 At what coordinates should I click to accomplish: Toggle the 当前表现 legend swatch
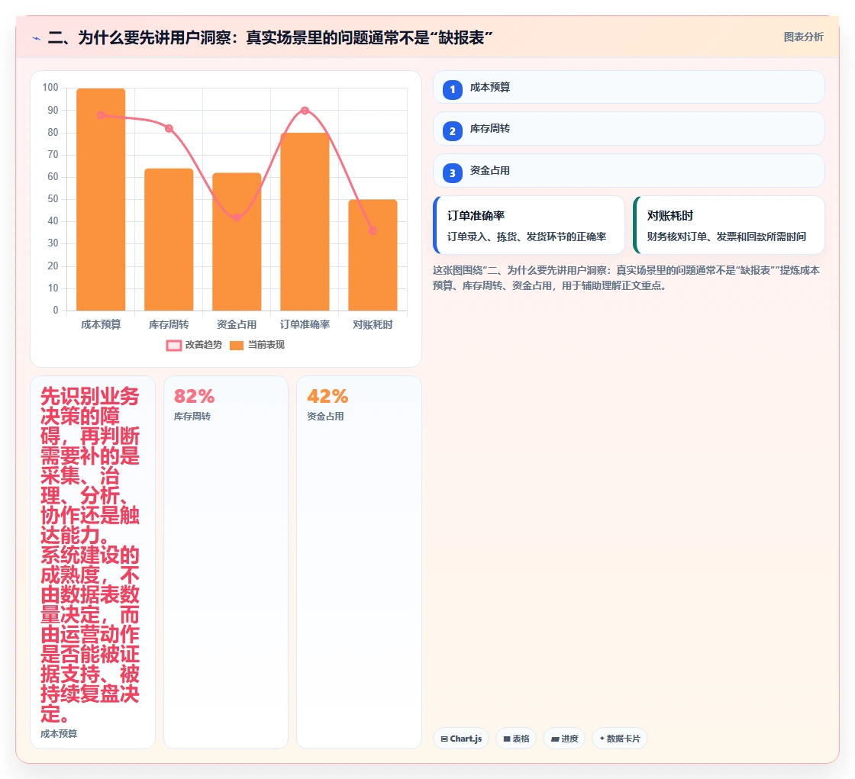(237, 345)
